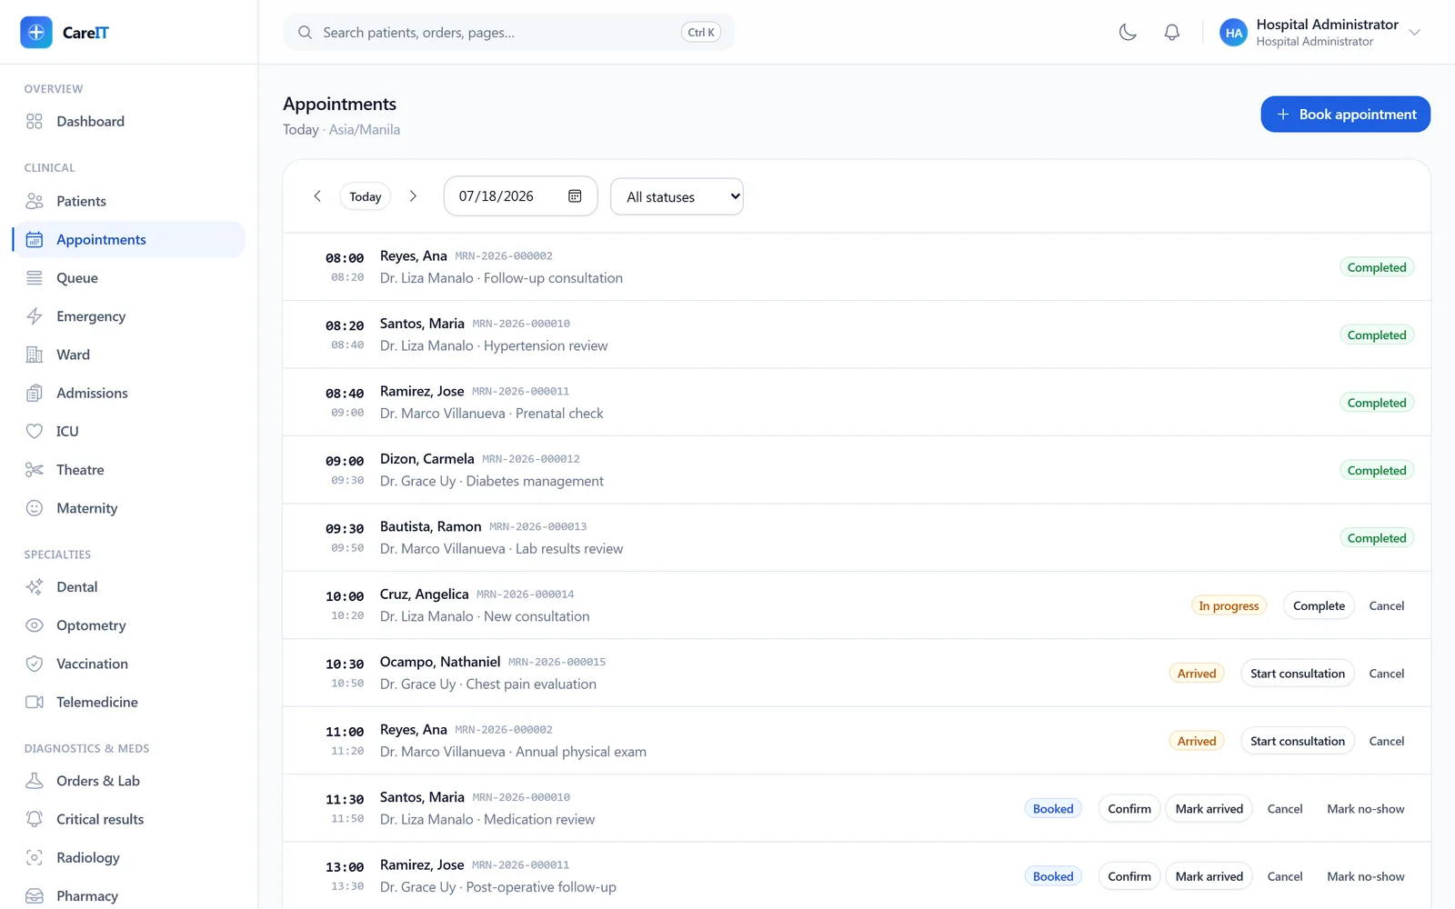Open the Telemedicine video camera icon
Screen dimensions: 1455x909
pyautogui.click(x=35, y=702)
